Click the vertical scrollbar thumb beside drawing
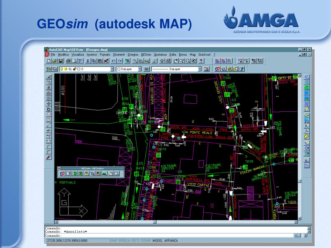 299,181
